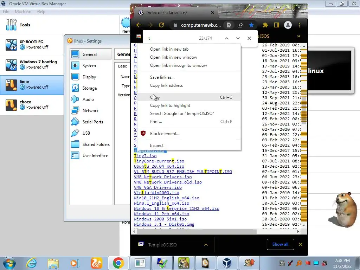The height and width of the screenshot is (270, 360).
Task: Select XP BOOTLEG virtual machine
Action: [x=32, y=45]
